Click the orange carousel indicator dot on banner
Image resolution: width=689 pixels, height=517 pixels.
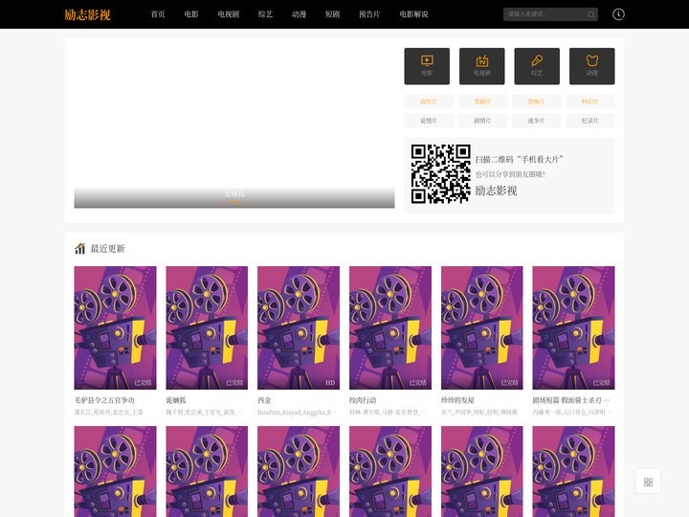(234, 202)
